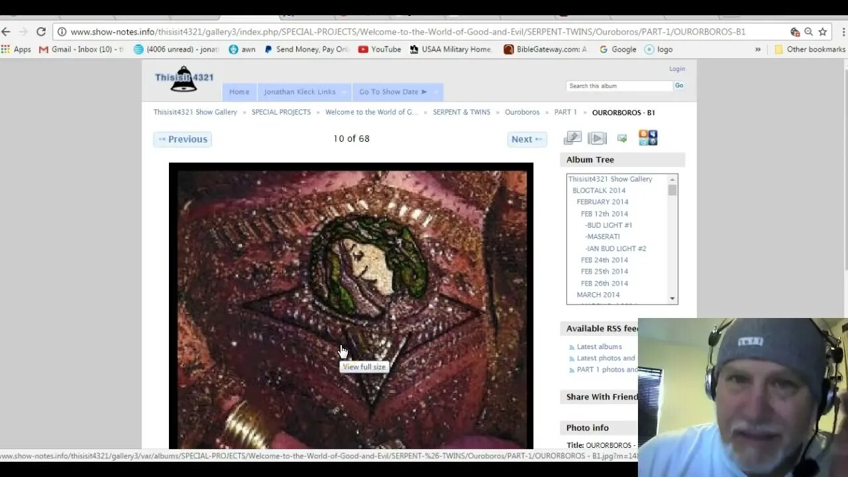
Task: Open the SERPENT & TWINS breadcrumb
Action: tap(462, 112)
